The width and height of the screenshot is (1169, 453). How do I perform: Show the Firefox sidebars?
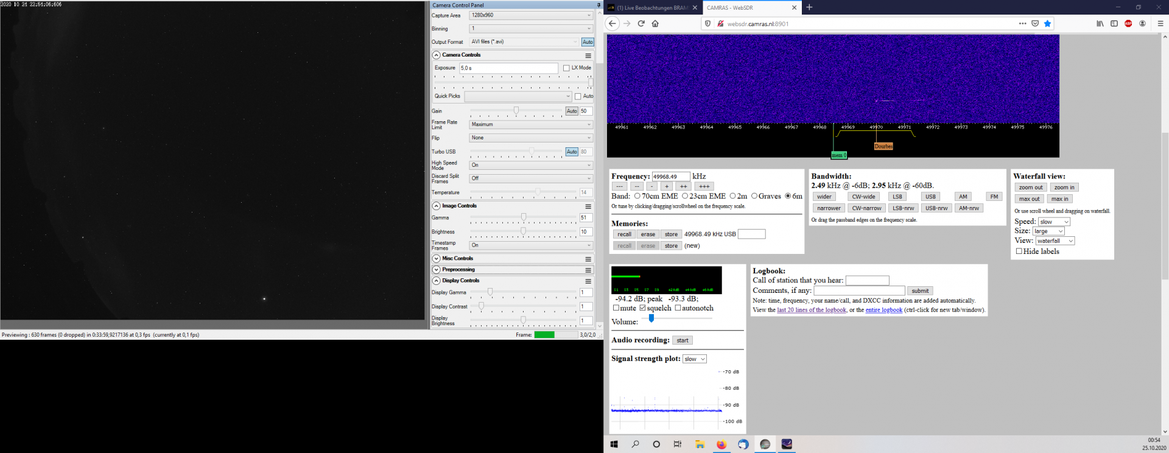tap(1114, 24)
